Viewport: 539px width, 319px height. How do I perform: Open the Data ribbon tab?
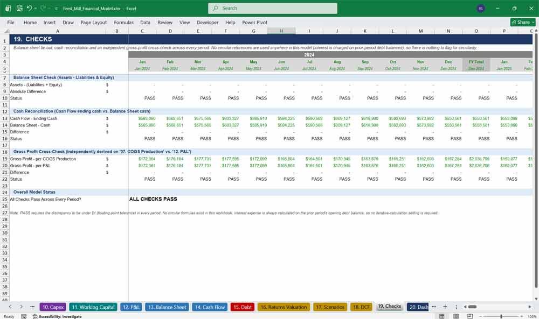(145, 22)
